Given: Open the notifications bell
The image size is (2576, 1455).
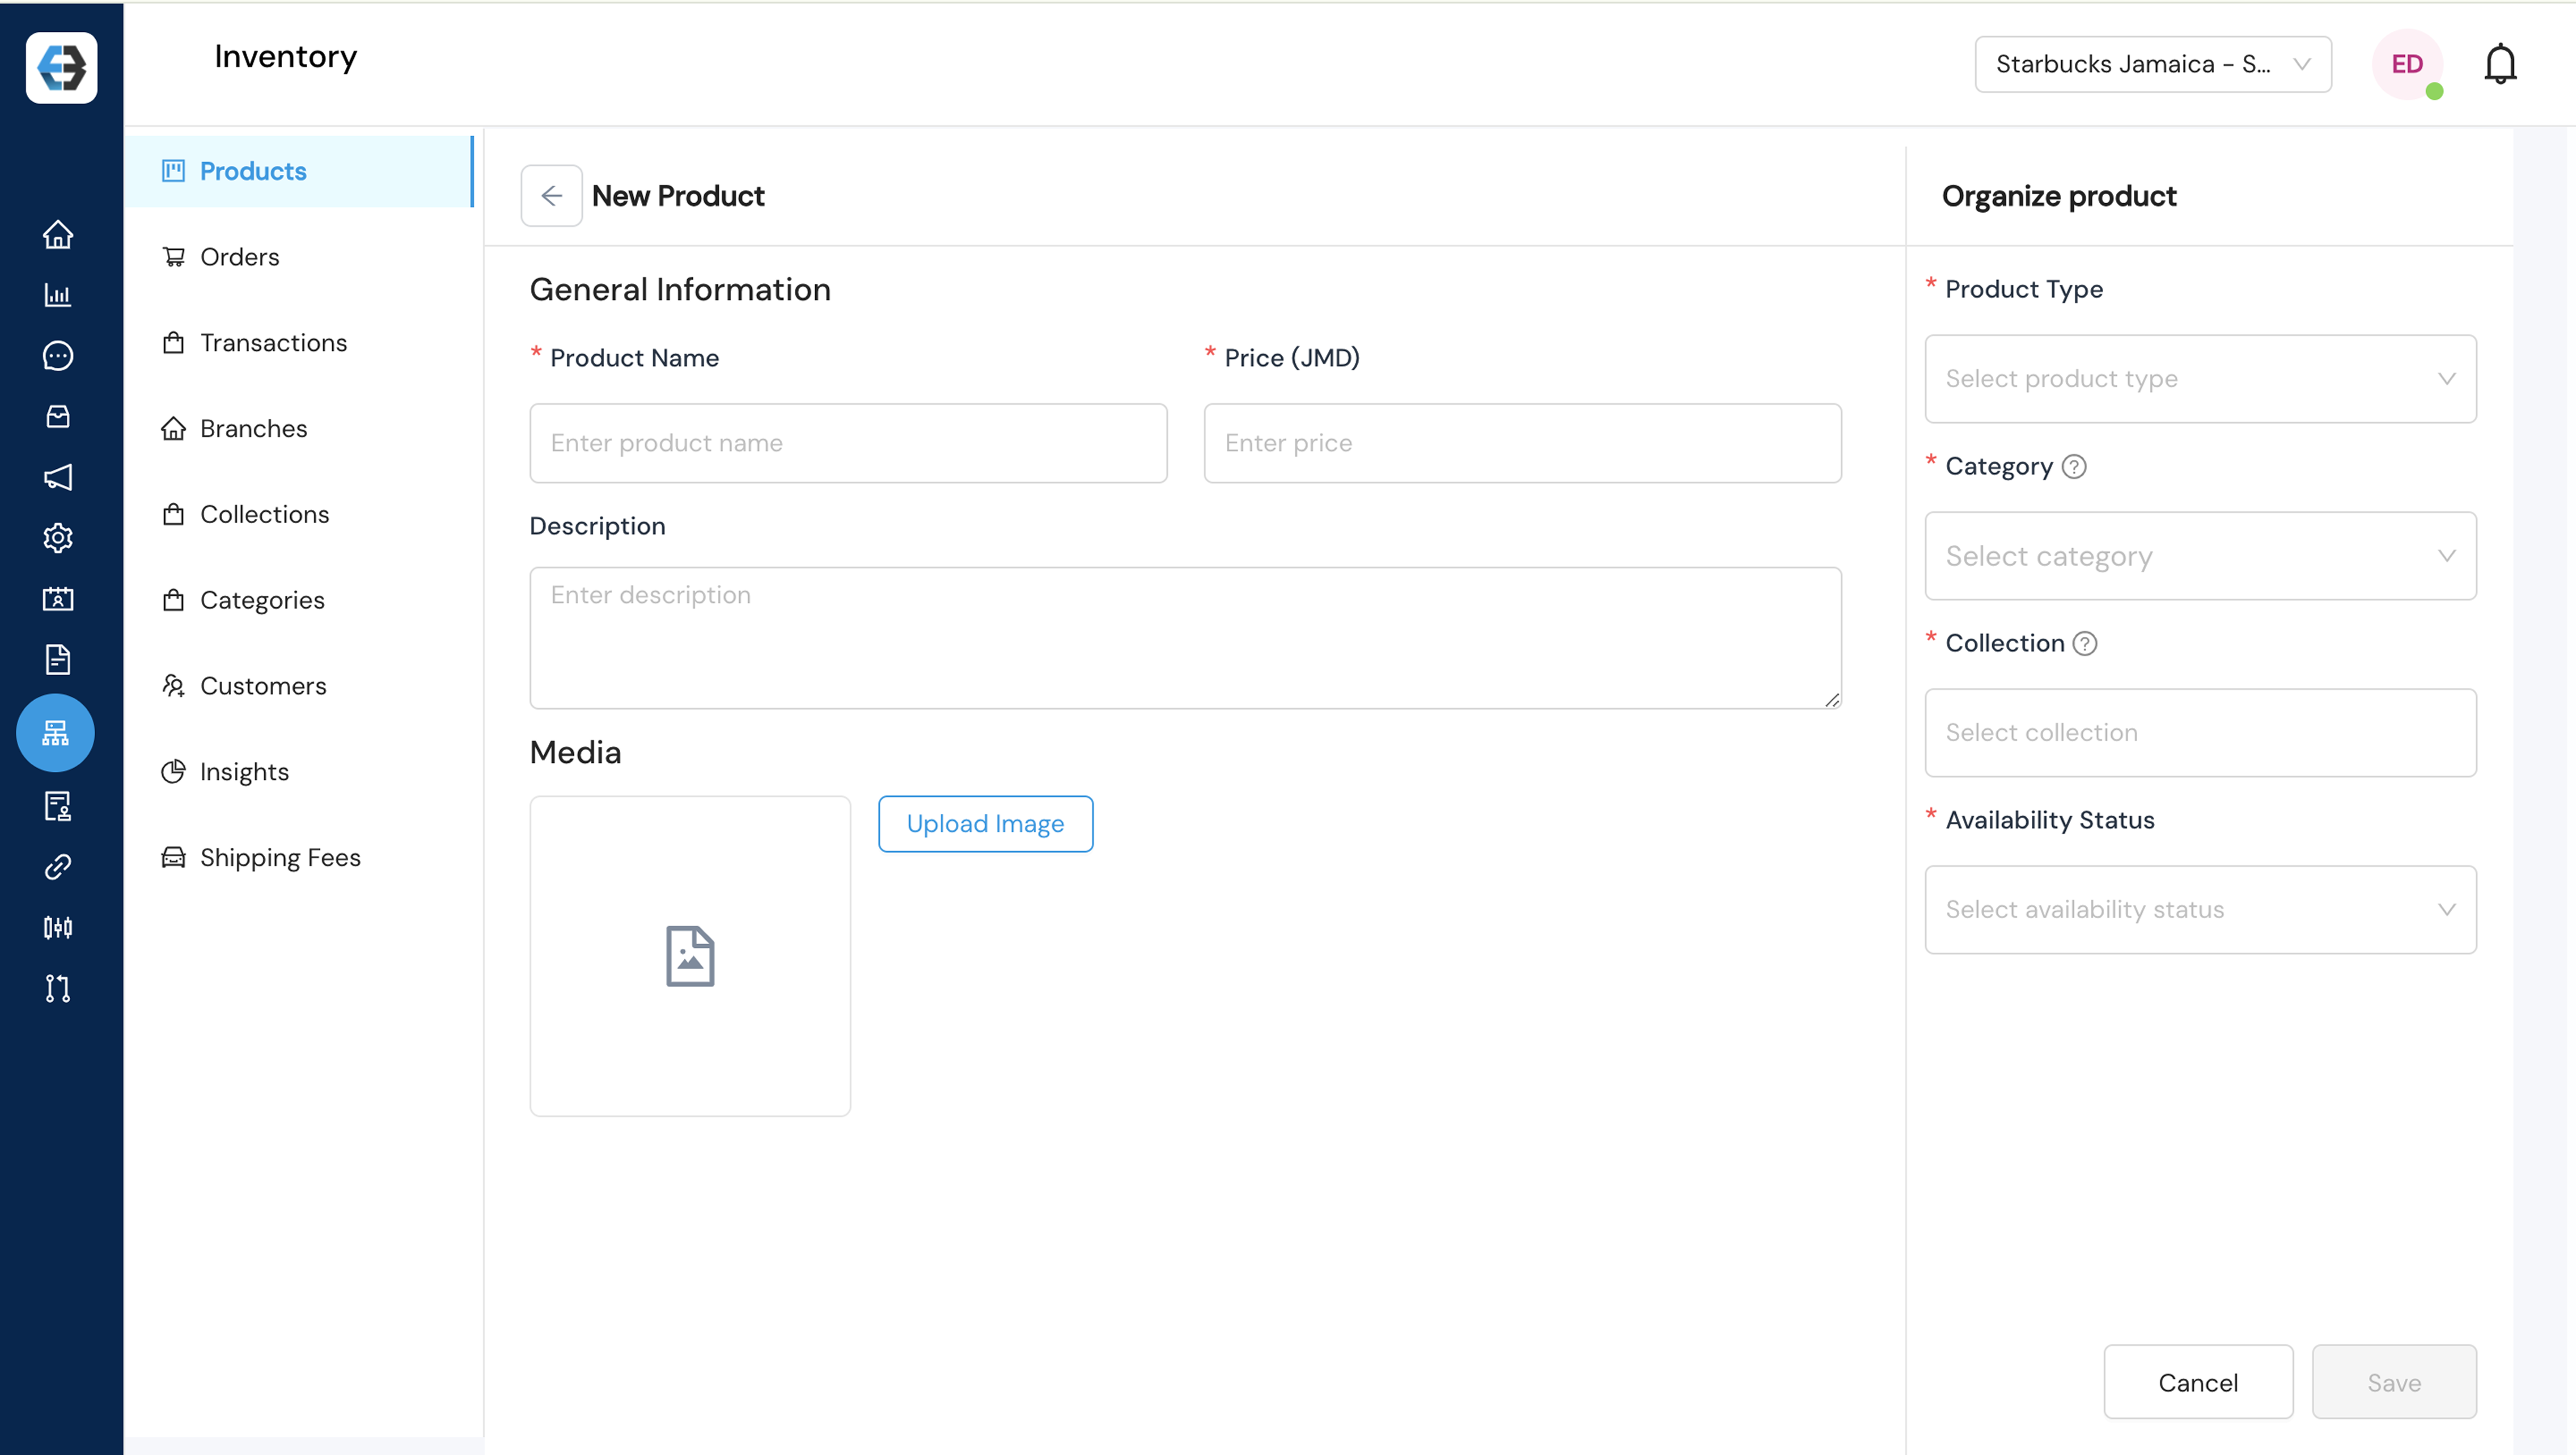Looking at the screenshot, I should pyautogui.click(x=2500, y=65).
